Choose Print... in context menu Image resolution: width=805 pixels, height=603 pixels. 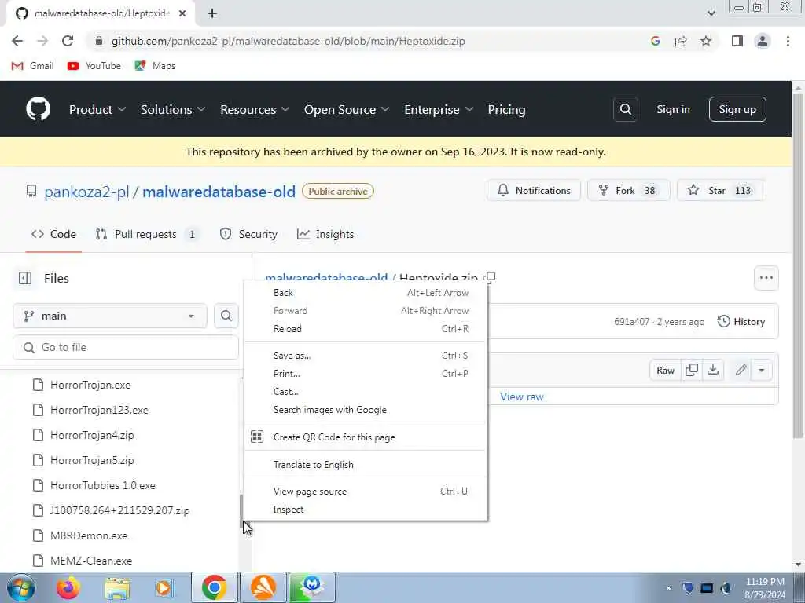(x=365, y=374)
